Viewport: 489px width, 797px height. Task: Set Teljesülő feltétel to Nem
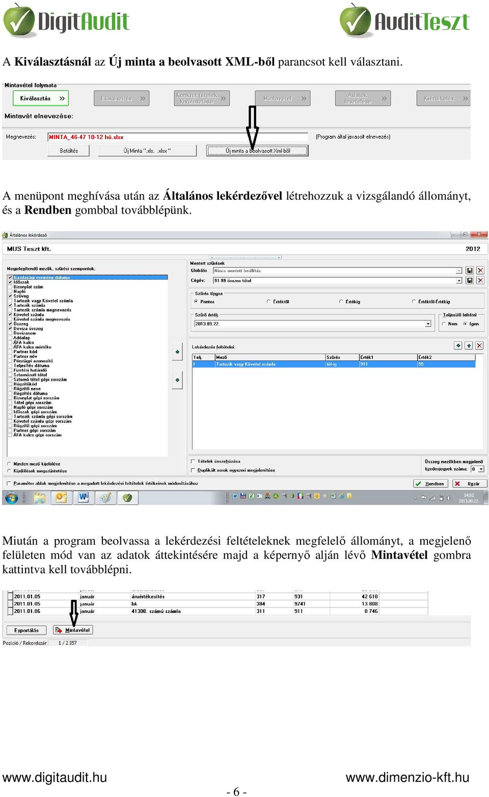[x=444, y=324]
